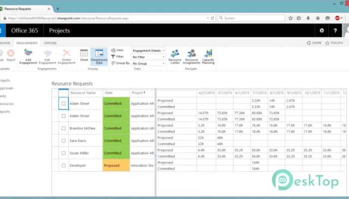Select the Timephased Data display
Viewport: 349px width, 199px height.
(99, 56)
